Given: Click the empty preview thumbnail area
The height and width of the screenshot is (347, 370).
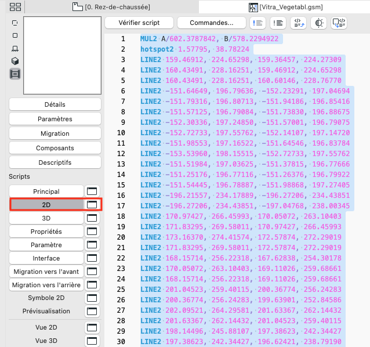Looking at the screenshot, I should [62, 56].
